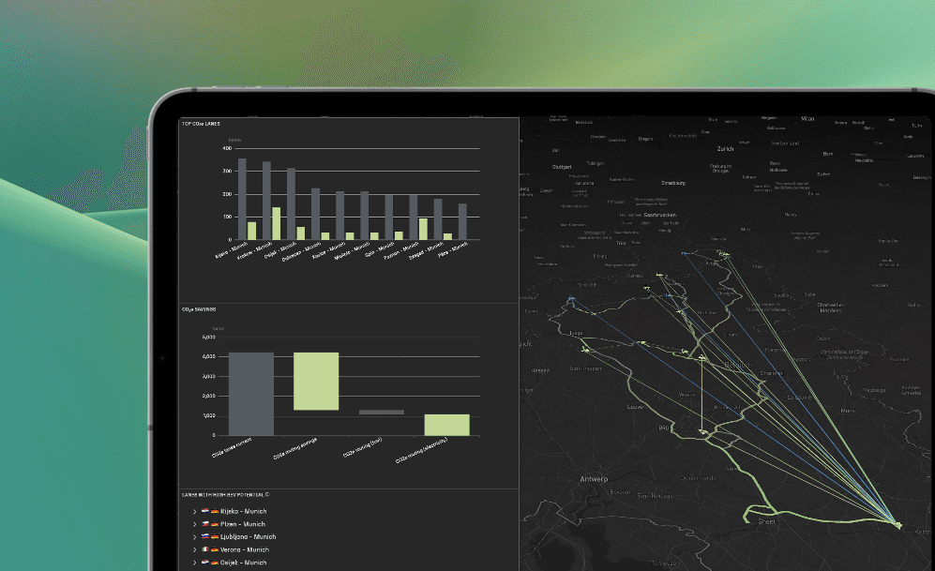935x571 pixels.
Task: Click 'LANES WITH HIGH BEV POTENTIAL' heading
Action: pos(222,495)
